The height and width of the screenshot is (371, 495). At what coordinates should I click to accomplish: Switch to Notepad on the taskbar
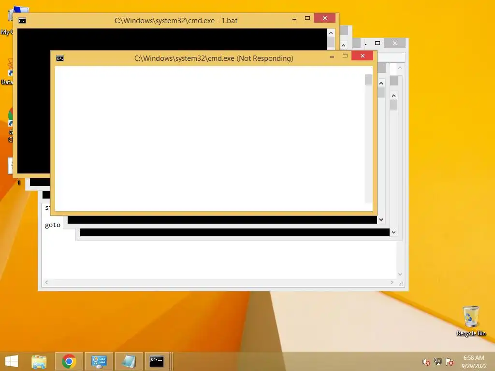click(x=129, y=361)
